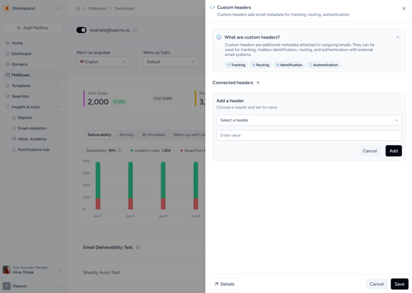Switch to the Activity tab
Viewport: 412px width, 293px height.
127,135
